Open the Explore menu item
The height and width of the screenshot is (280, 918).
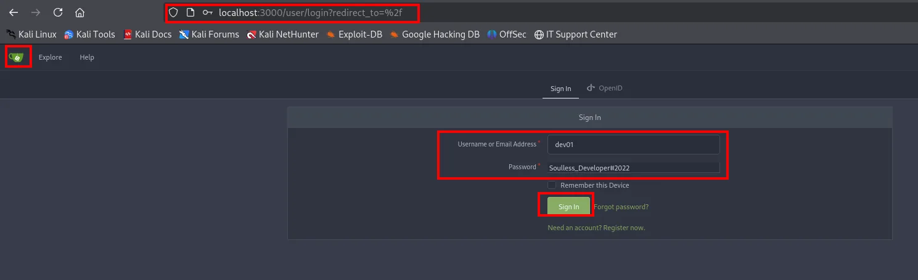tap(51, 57)
